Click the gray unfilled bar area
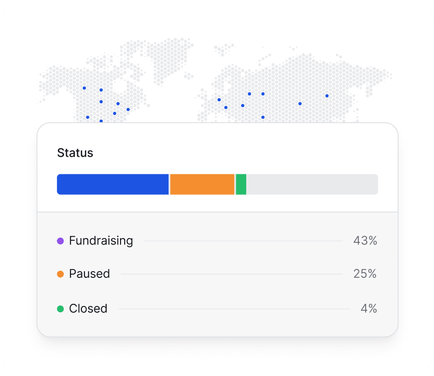 tap(313, 184)
